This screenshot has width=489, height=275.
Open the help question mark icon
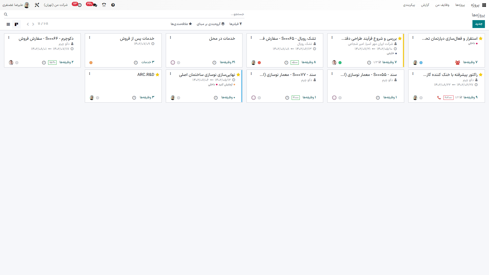[113, 5]
